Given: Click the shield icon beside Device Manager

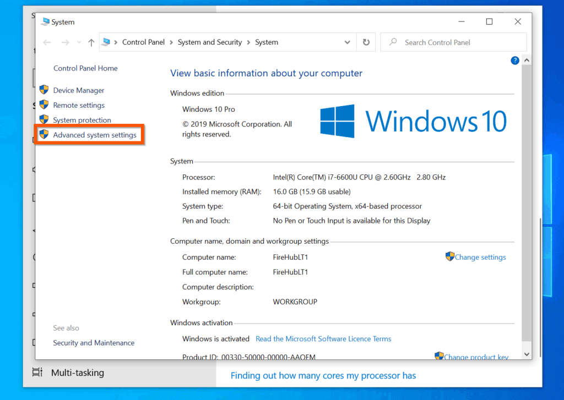Looking at the screenshot, I should (44, 90).
